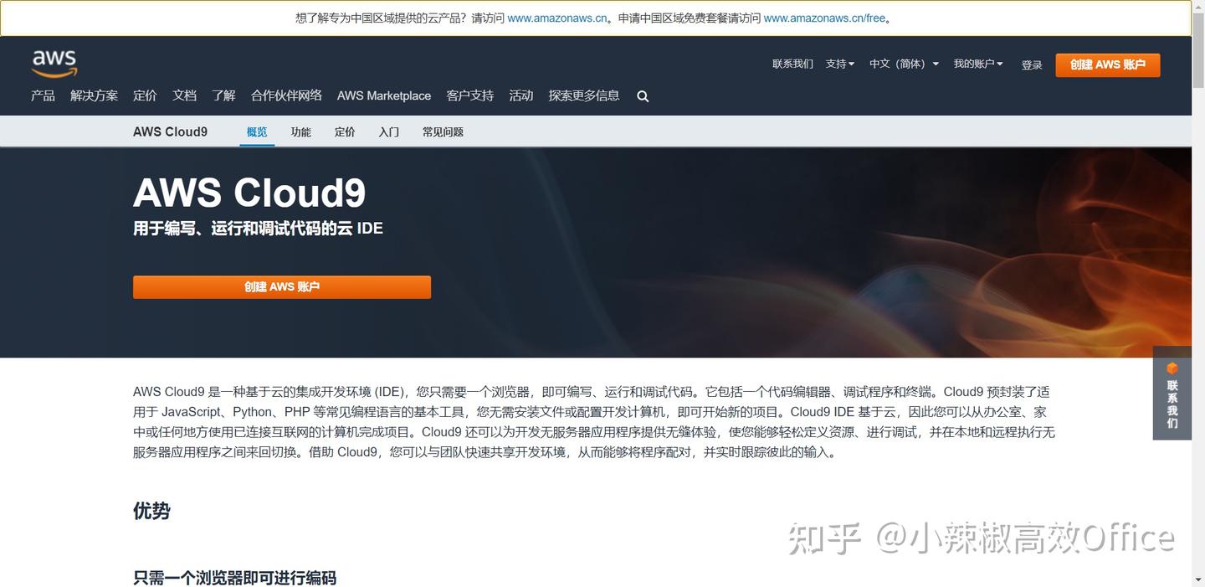Click the orange 创建 AWS 账户 button
Viewport: 1205px width, 587px height.
point(1107,64)
